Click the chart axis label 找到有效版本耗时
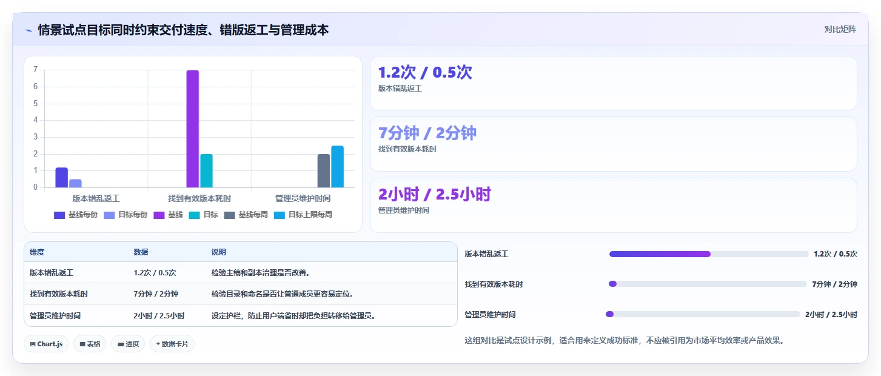 199,198
